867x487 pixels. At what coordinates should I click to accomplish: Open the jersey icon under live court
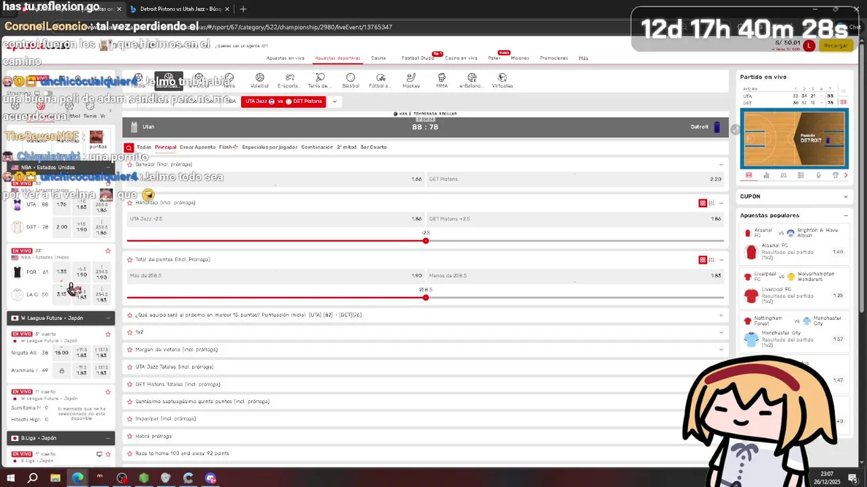pos(835,175)
